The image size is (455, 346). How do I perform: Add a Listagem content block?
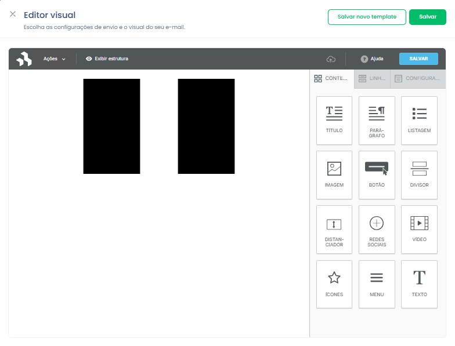click(419, 121)
